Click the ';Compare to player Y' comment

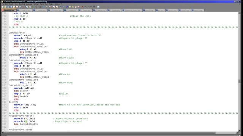pyautogui.click(x=73, y=63)
